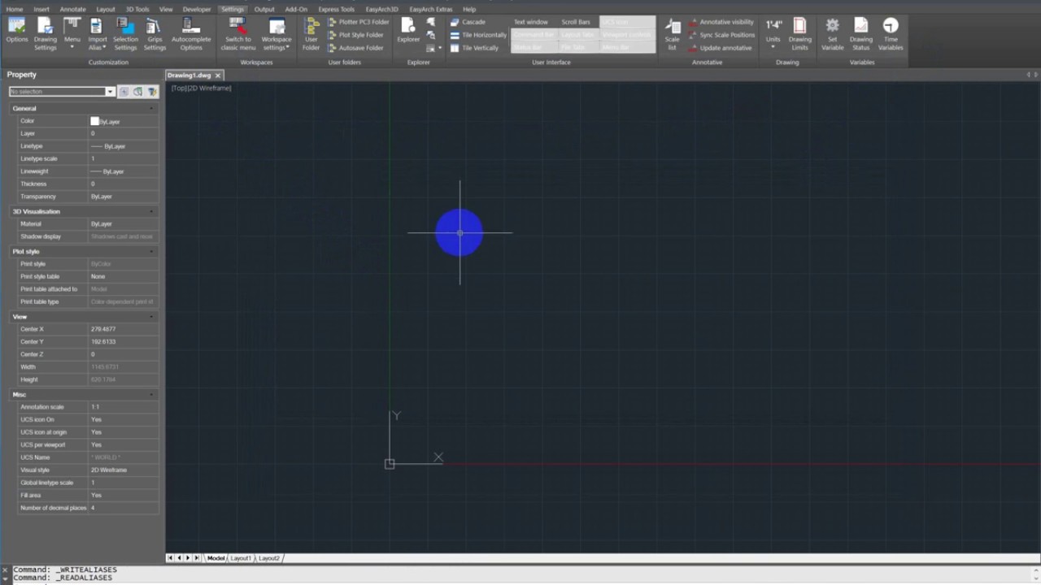Open the User Folder

coord(311,34)
